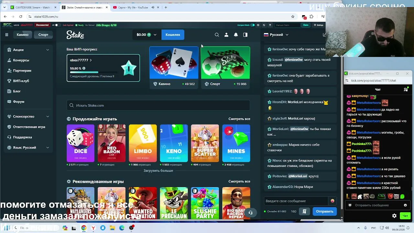
Task: Click the Stake logo
Action: pos(75,35)
